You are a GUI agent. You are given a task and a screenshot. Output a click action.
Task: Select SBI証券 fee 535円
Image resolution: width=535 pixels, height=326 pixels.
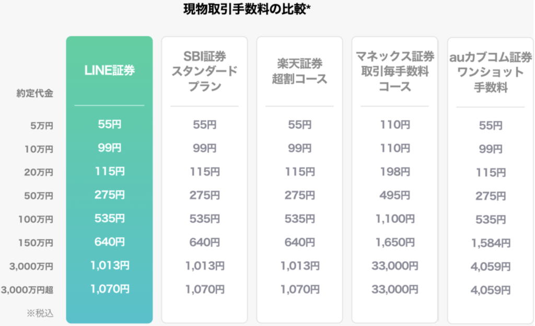tap(204, 219)
